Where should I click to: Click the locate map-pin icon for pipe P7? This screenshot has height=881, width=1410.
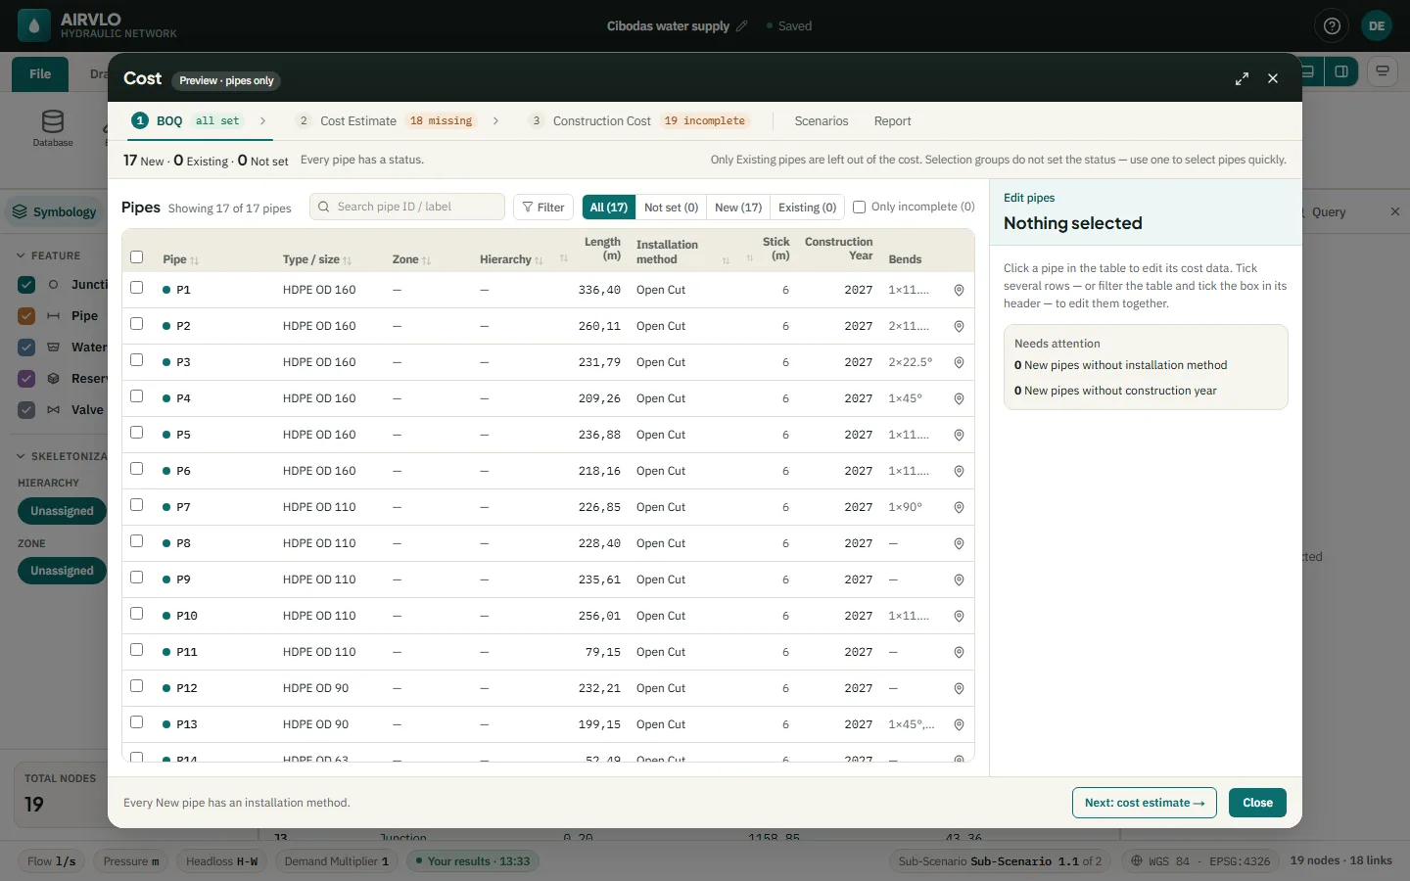click(x=959, y=507)
